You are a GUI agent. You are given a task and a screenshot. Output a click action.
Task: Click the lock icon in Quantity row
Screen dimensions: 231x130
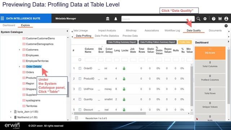(x=124, y=99)
